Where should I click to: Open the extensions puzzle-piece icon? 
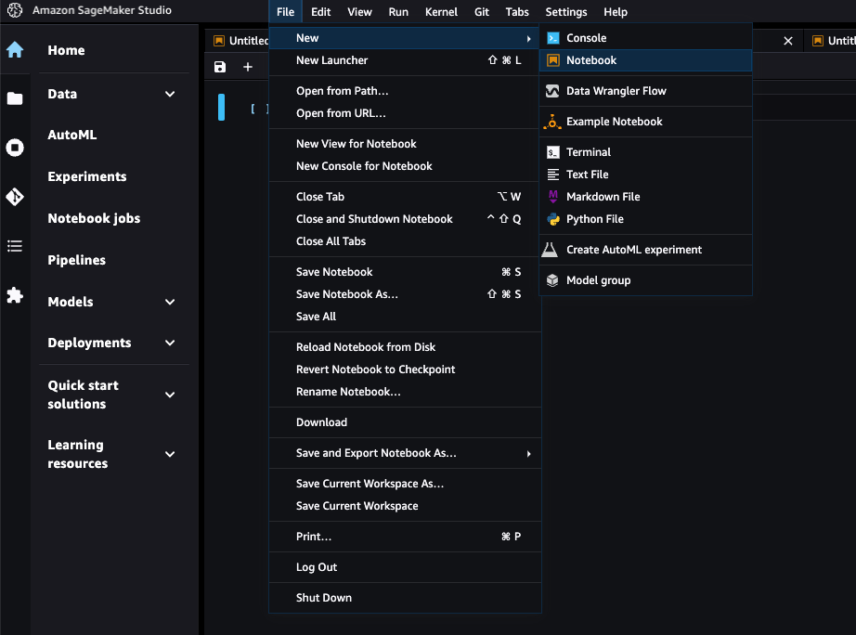point(15,295)
